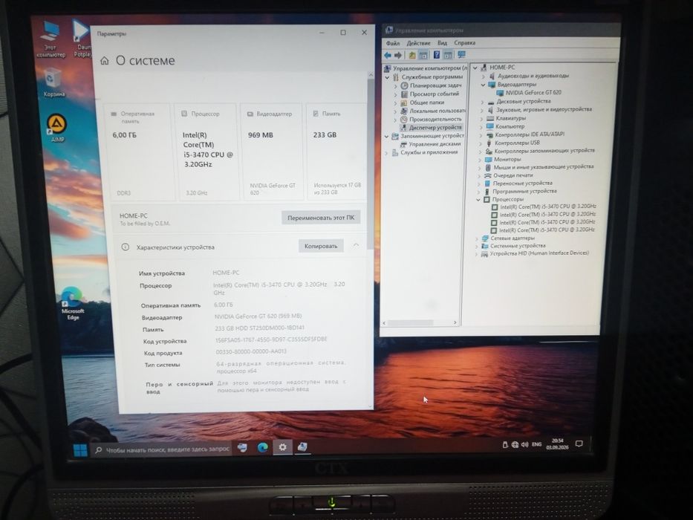Select Управление дисками in the tree

pyautogui.click(x=431, y=144)
